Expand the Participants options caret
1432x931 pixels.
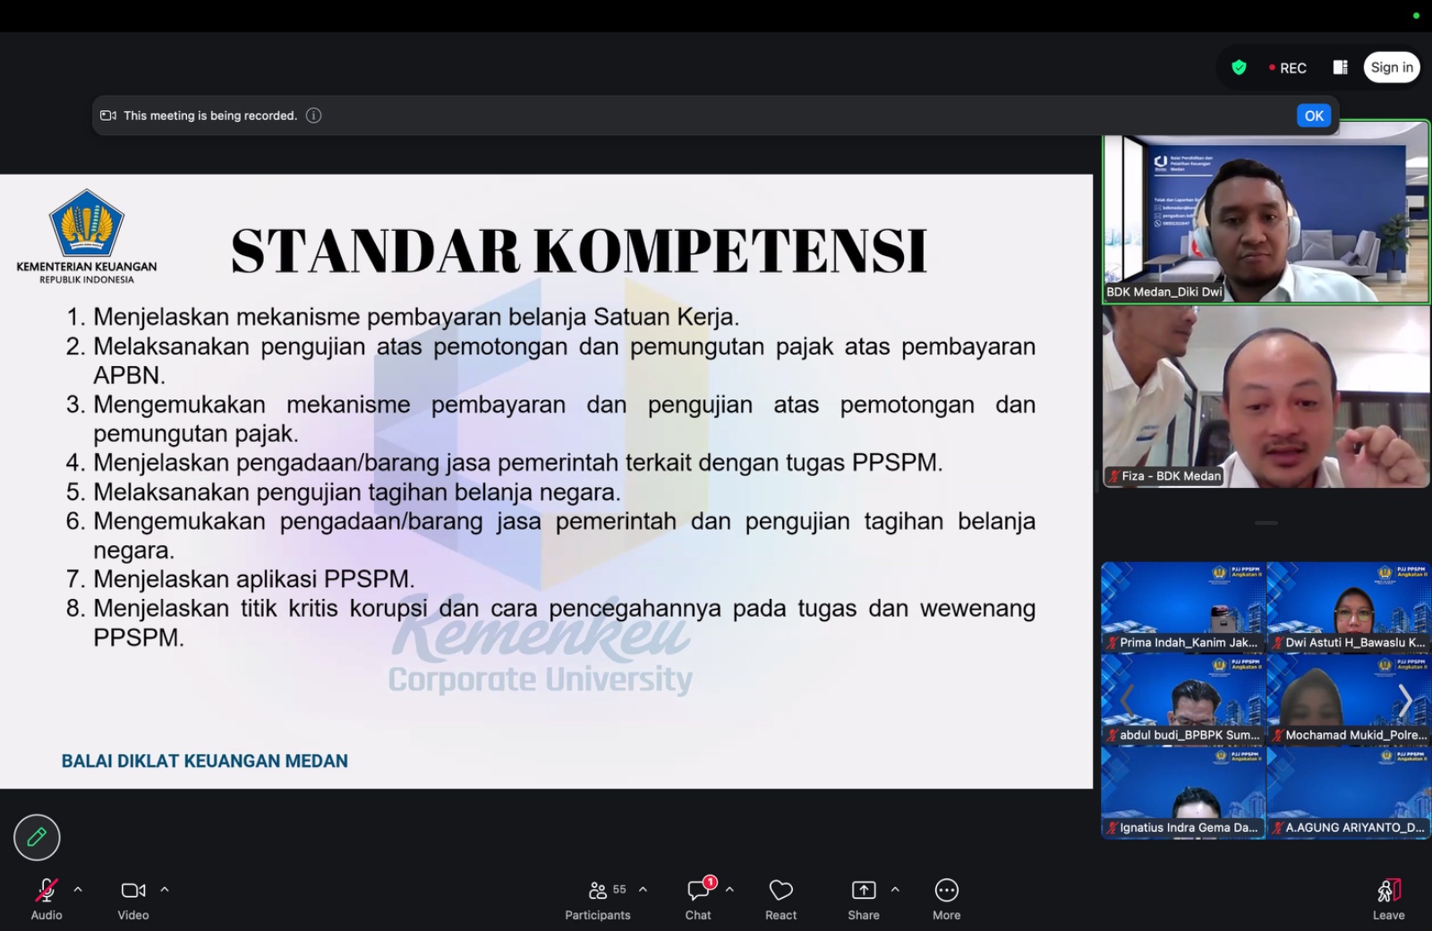(643, 890)
